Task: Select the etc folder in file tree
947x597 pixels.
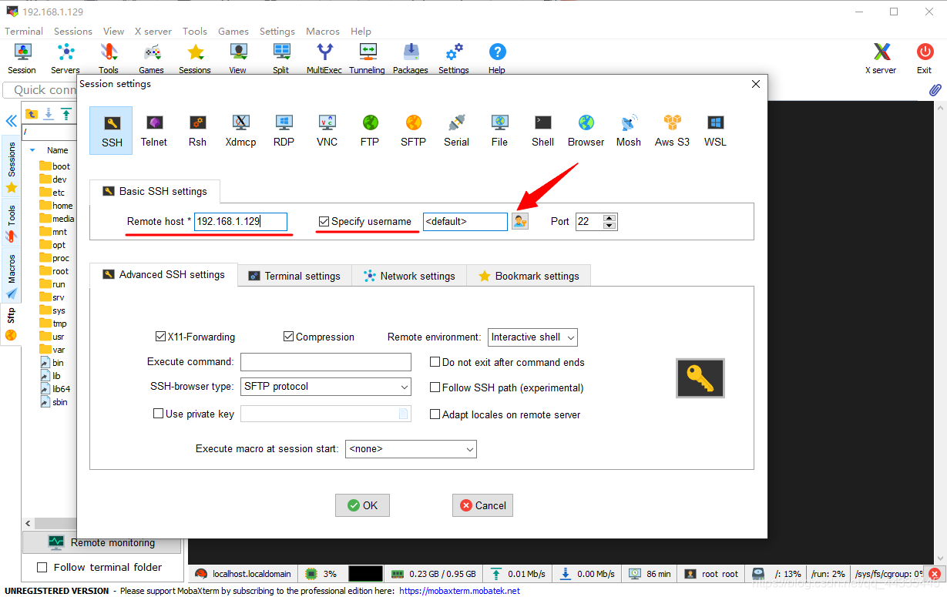Action: point(52,193)
